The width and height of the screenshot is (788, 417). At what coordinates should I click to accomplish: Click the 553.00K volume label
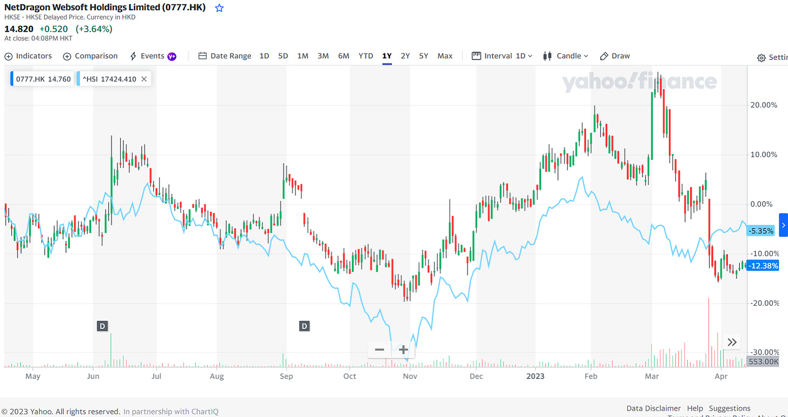tap(763, 361)
